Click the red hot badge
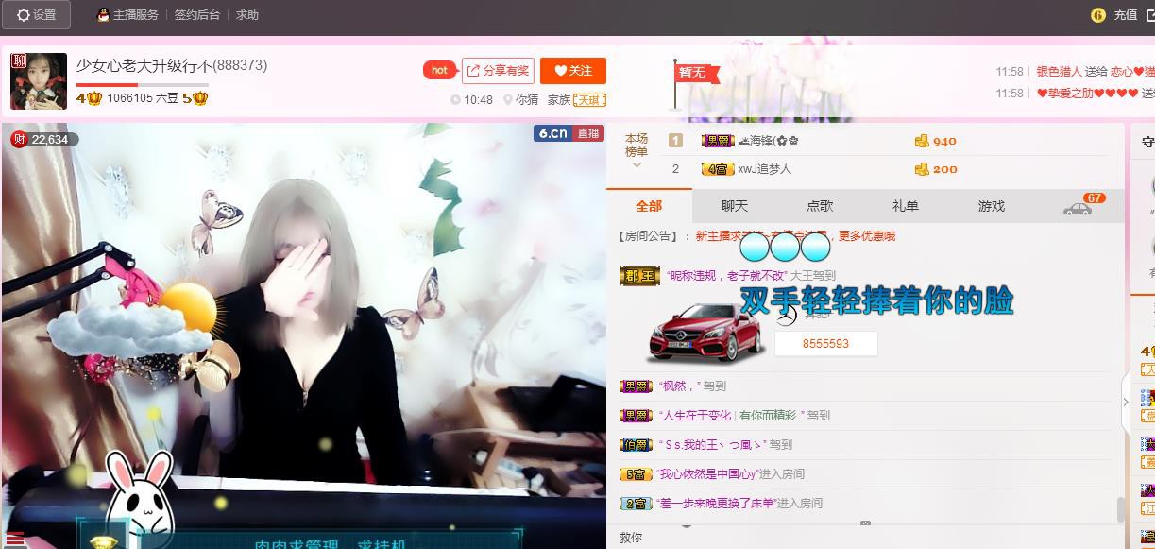Viewport: 1155px width, 549px height. pos(439,70)
